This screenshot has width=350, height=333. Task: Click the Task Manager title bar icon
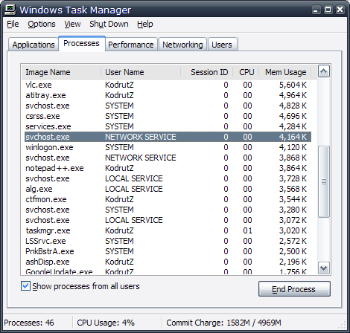10,10
